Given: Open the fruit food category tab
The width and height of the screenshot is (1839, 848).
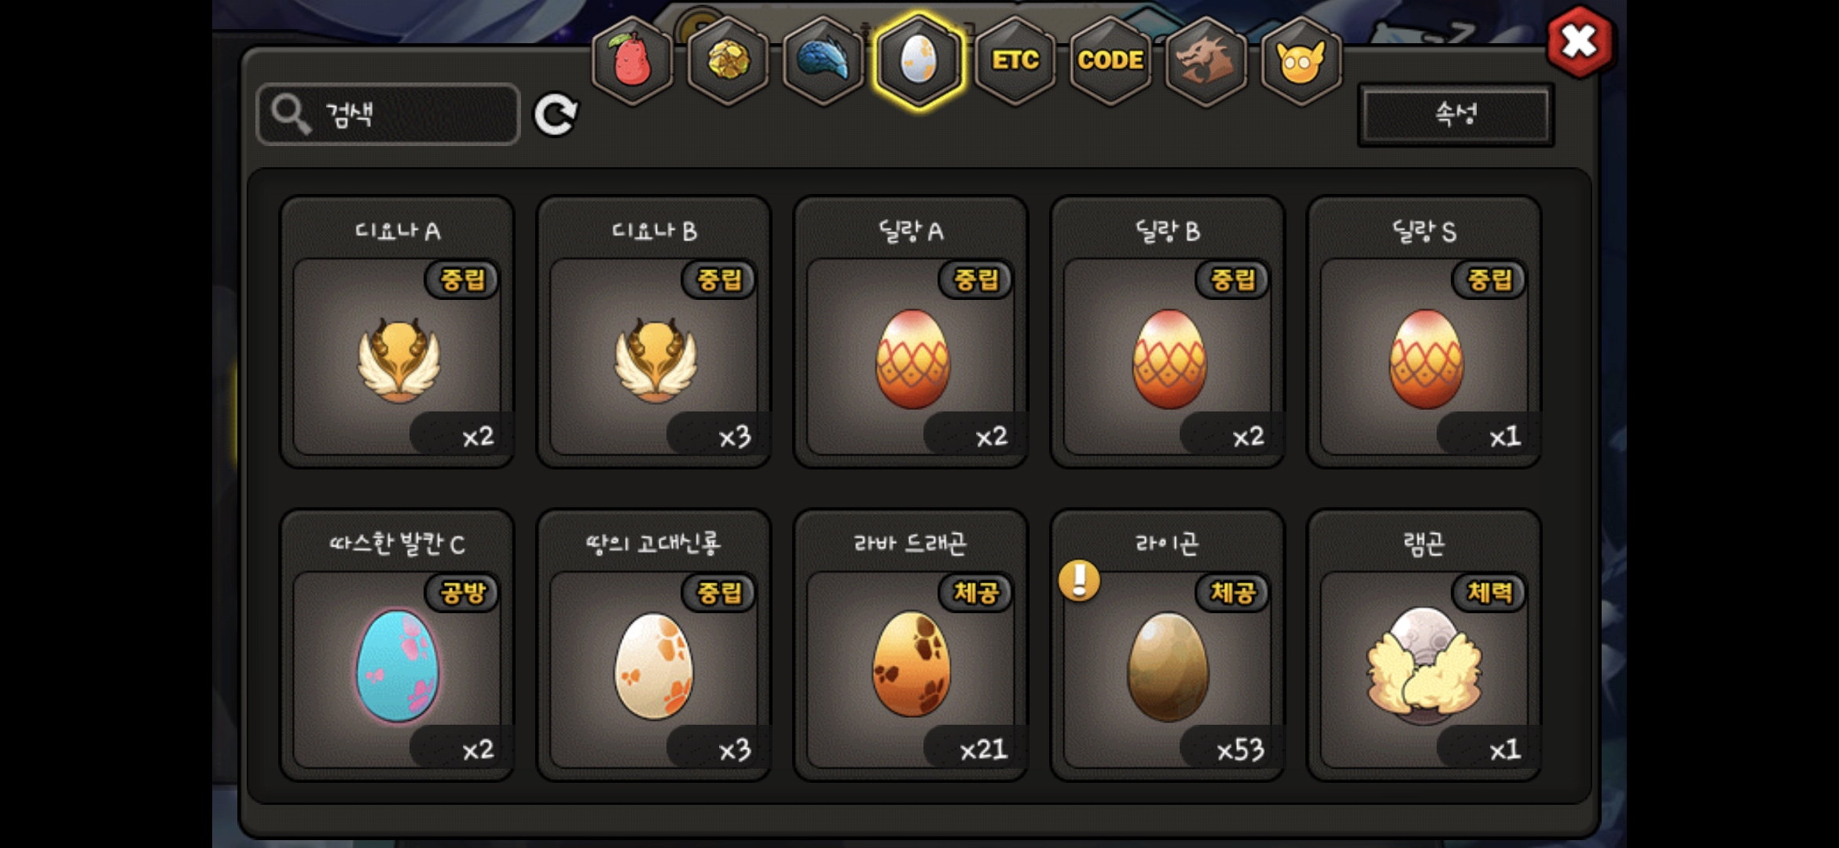Looking at the screenshot, I should [x=633, y=60].
